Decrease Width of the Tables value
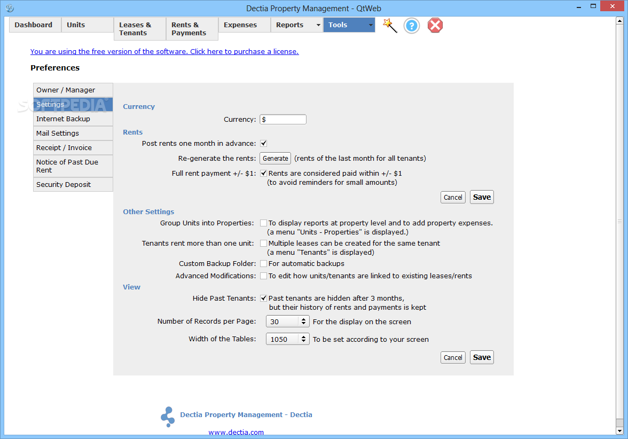Image resolution: width=628 pixels, height=439 pixels. click(x=303, y=342)
